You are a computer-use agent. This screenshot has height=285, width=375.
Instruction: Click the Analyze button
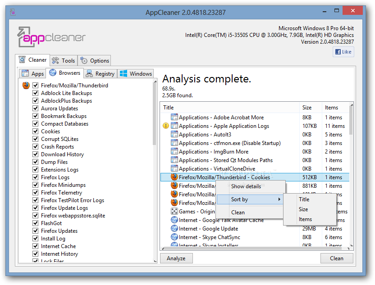tap(176, 258)
